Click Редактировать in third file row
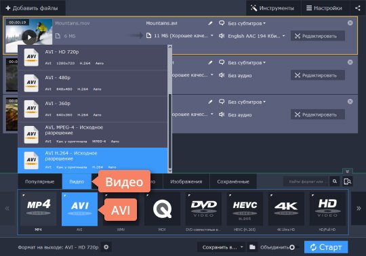This screenshot has width=366, height=256. tap(318, 114)
